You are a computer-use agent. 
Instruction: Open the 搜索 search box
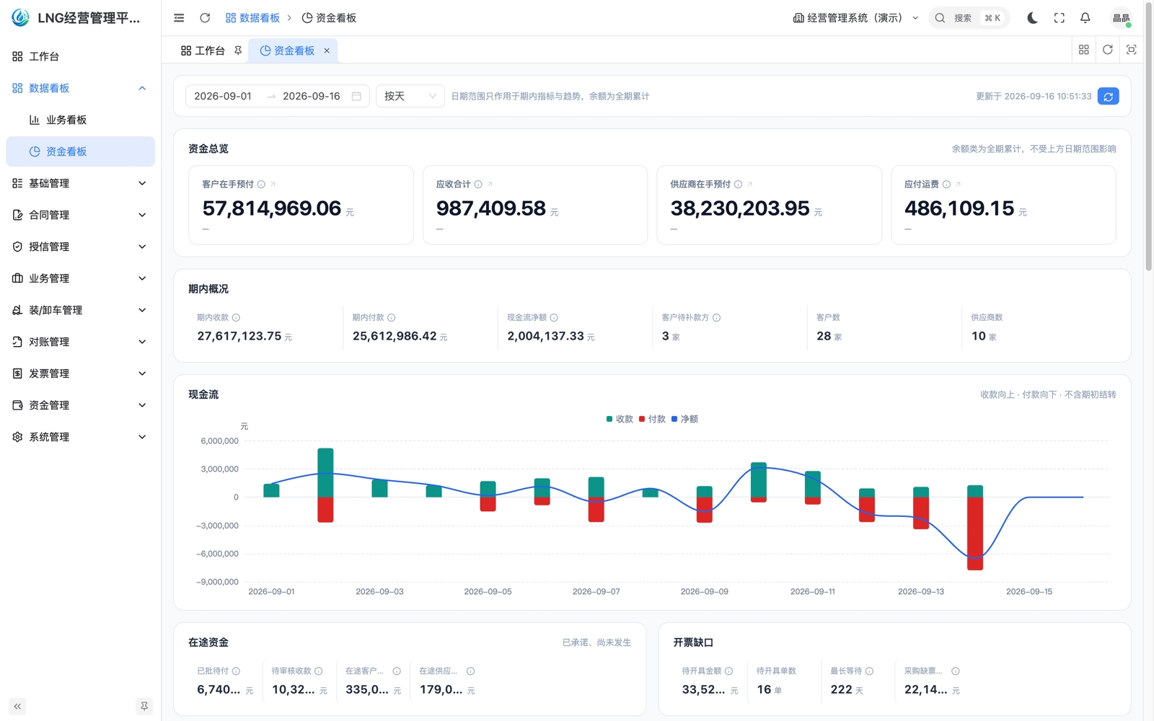pyautogui.click(x=968, y=18)
